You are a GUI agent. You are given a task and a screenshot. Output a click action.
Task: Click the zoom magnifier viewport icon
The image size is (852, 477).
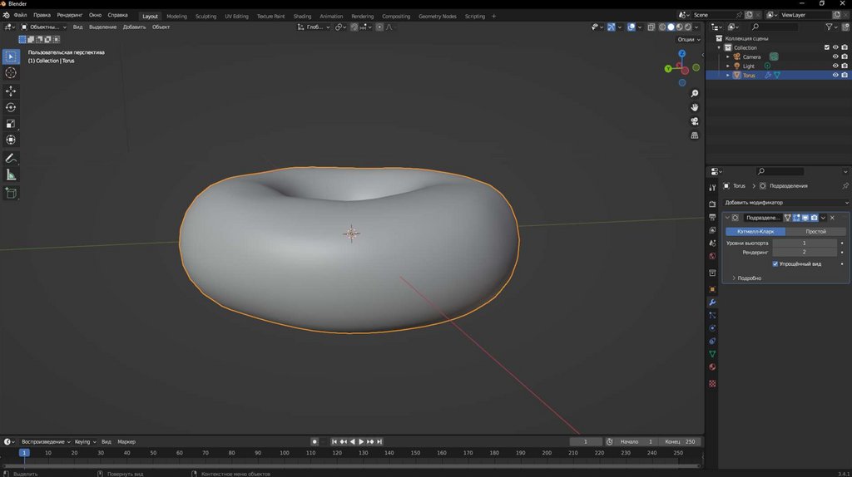(695, 92)
